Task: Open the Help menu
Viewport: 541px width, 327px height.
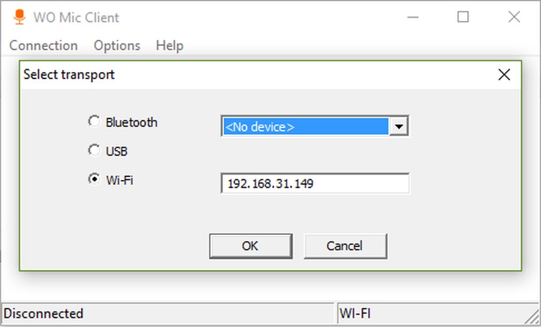Action: (169, 46)
